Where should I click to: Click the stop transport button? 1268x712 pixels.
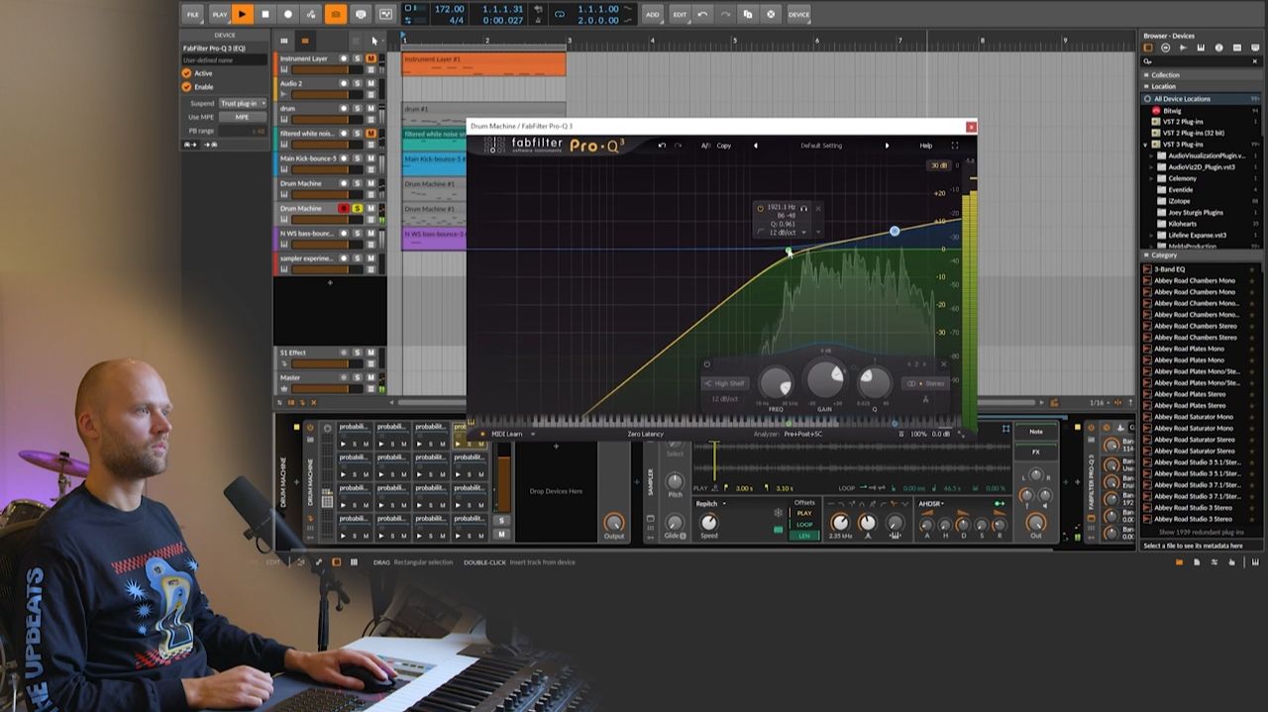tap(264, 14)
